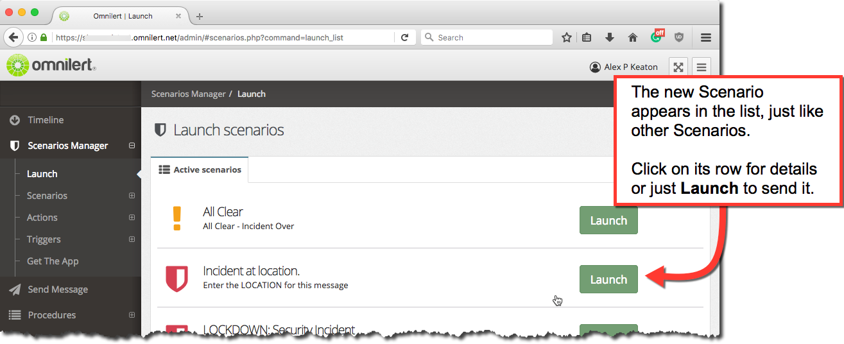Click the user avatar icon beside Alex P Keaton
The image size is (844, 344).
(595, 67)
